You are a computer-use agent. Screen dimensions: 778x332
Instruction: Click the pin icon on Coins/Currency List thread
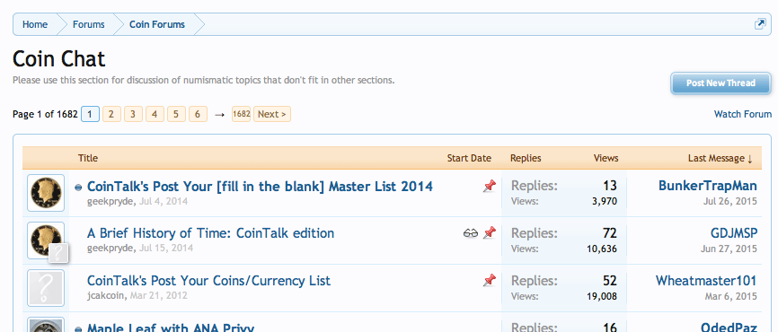click(490, 281)
